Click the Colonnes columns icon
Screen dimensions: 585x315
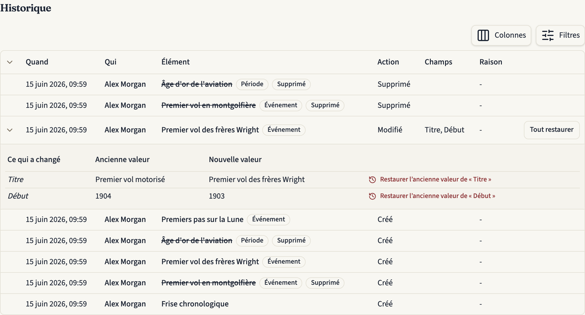pos(483,35)
